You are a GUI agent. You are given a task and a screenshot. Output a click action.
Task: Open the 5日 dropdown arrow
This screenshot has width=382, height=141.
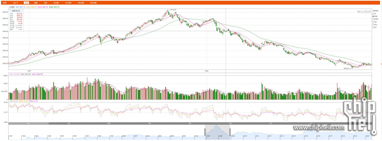click(17, 3)
